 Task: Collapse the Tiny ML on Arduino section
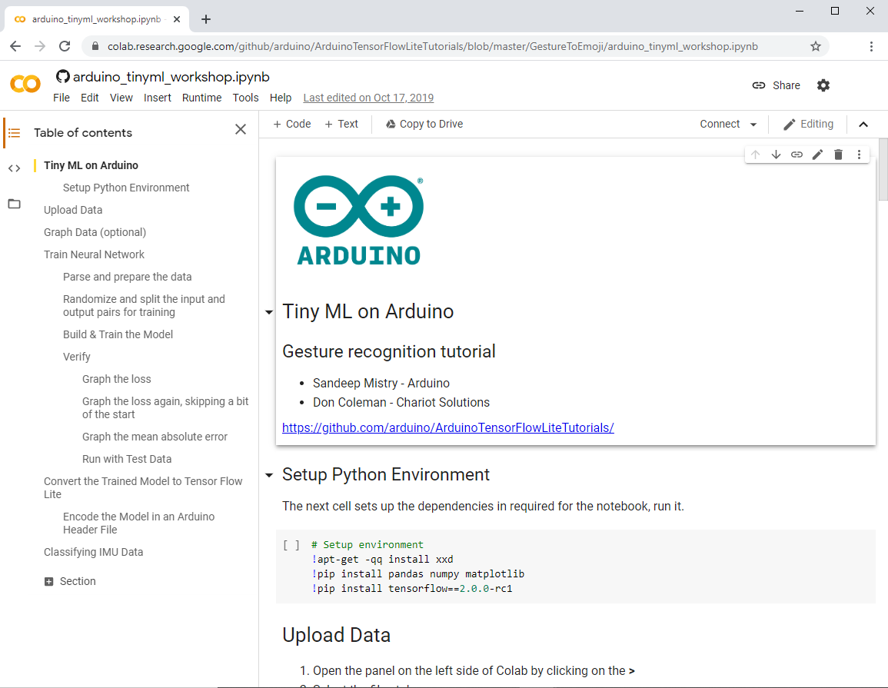[269, 312]
